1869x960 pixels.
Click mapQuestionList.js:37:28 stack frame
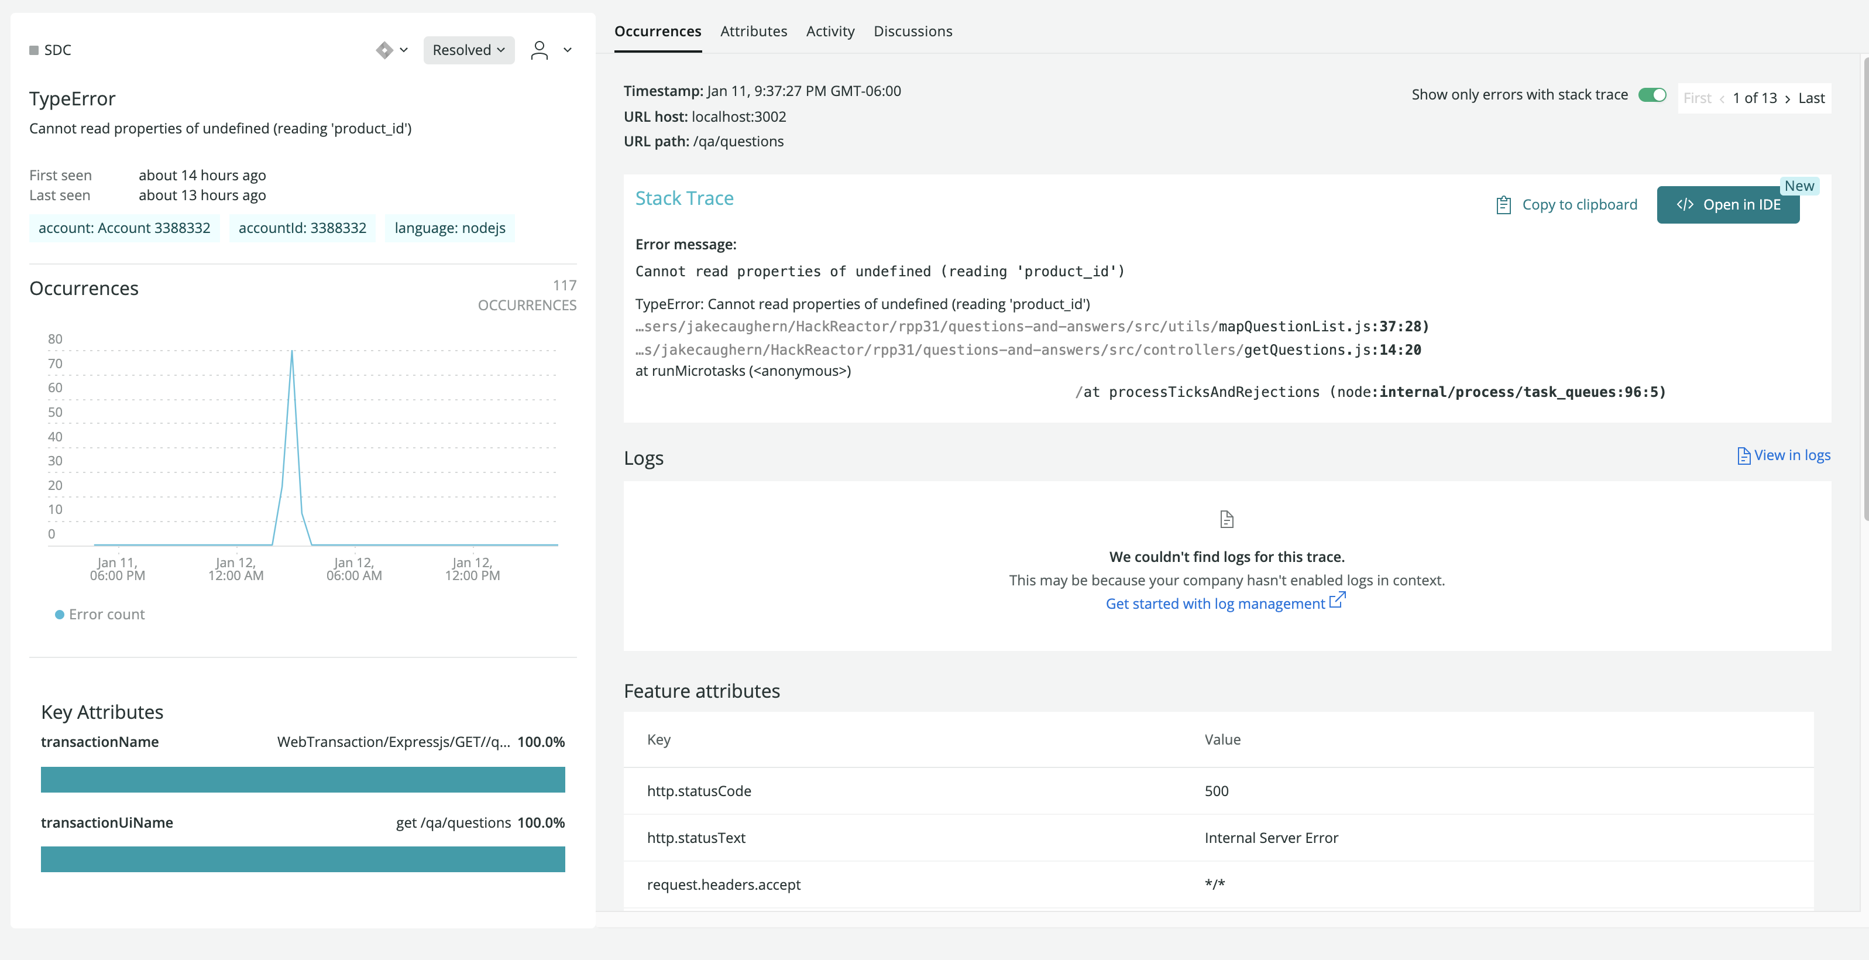click(1032, 327)
